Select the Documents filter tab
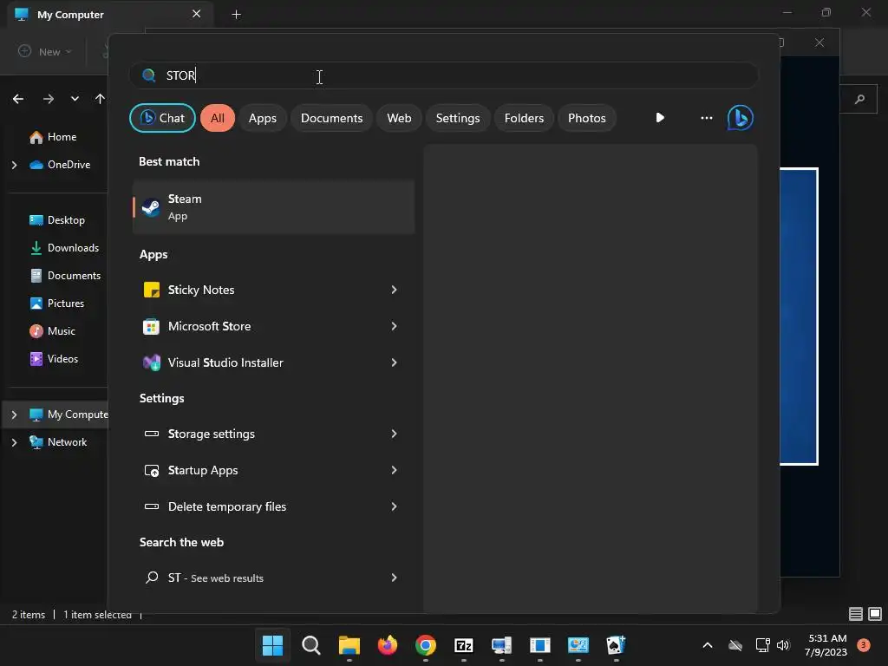The width and height of the screenshot is (888, 666). [x=332, y=118]
